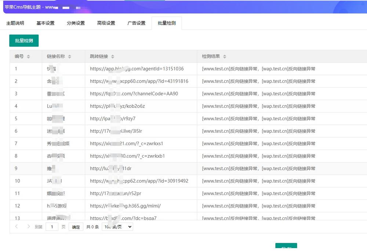Click sort arrows for 检测结果 column
Screen dimensions: 367x251
pos(225,57)
